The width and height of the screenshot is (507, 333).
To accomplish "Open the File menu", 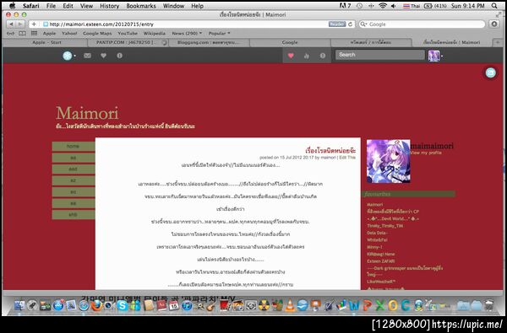I will pos(51,6).
